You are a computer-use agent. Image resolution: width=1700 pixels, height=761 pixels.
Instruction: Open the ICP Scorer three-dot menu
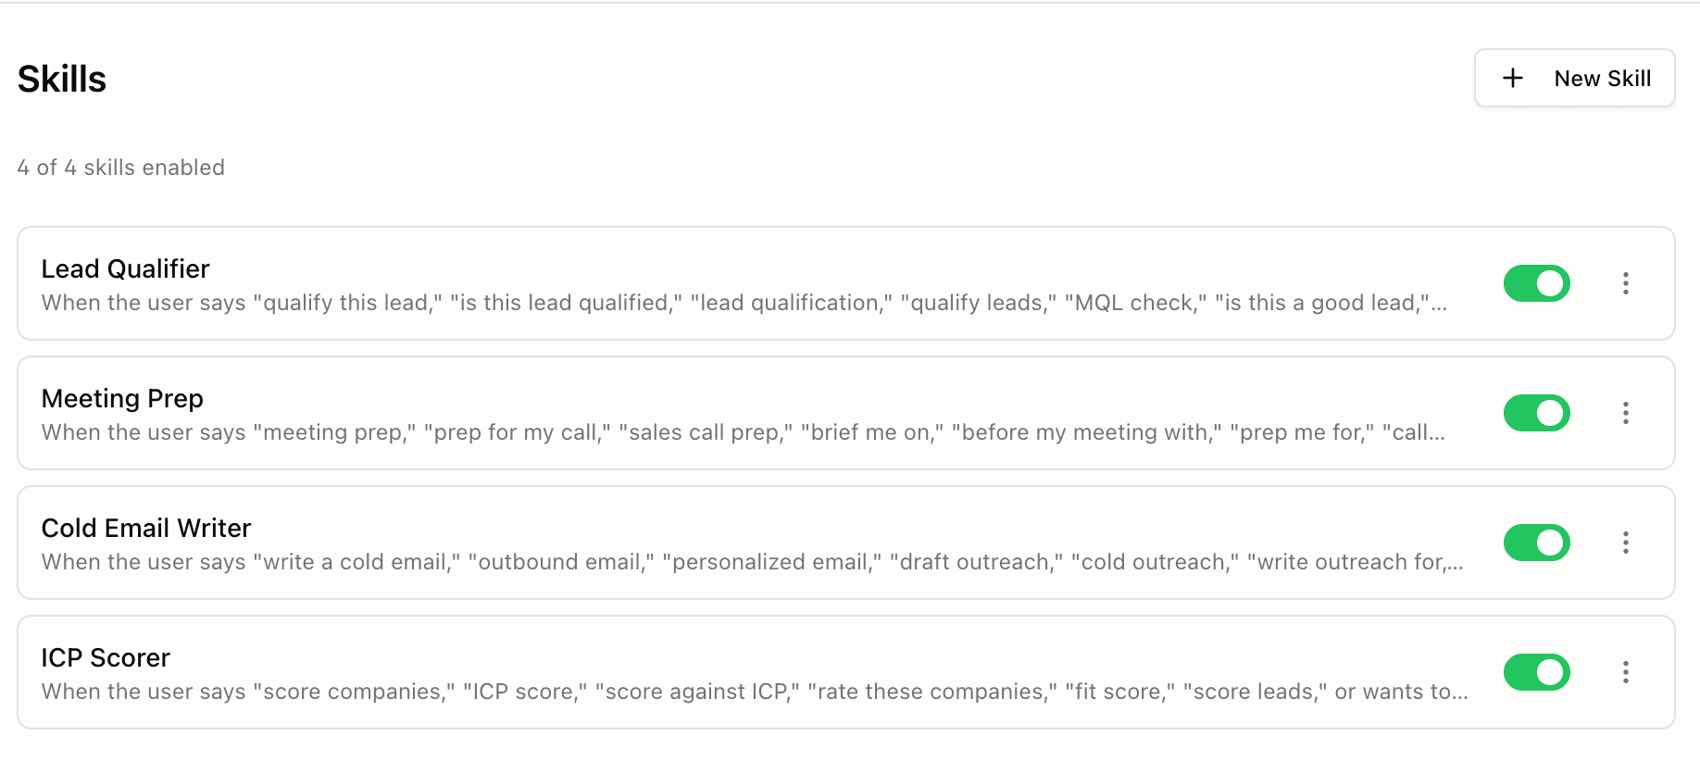point(1625,672)
